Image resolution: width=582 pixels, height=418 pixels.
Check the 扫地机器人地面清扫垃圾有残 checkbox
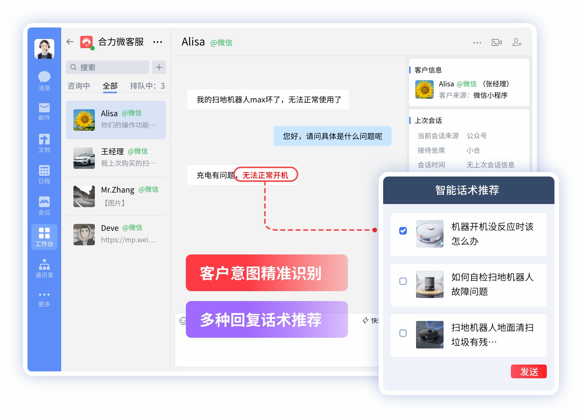click(403, 333)
